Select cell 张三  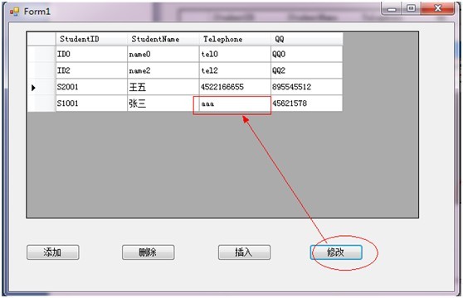click(163, 103)
